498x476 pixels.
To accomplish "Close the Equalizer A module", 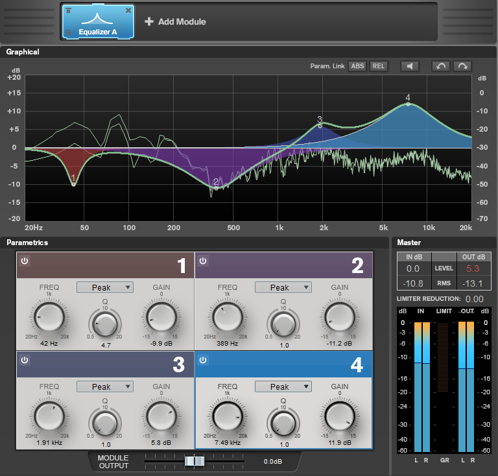I will coord(128,10).
